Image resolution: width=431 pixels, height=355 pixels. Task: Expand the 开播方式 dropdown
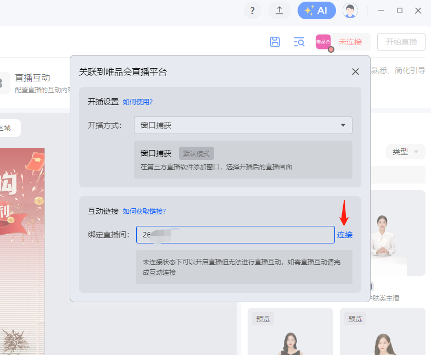[x=243, y=125]
